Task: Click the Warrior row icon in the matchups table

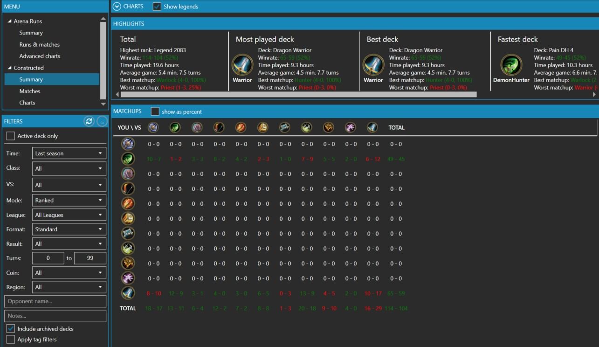Action: [x=128, y=293]
